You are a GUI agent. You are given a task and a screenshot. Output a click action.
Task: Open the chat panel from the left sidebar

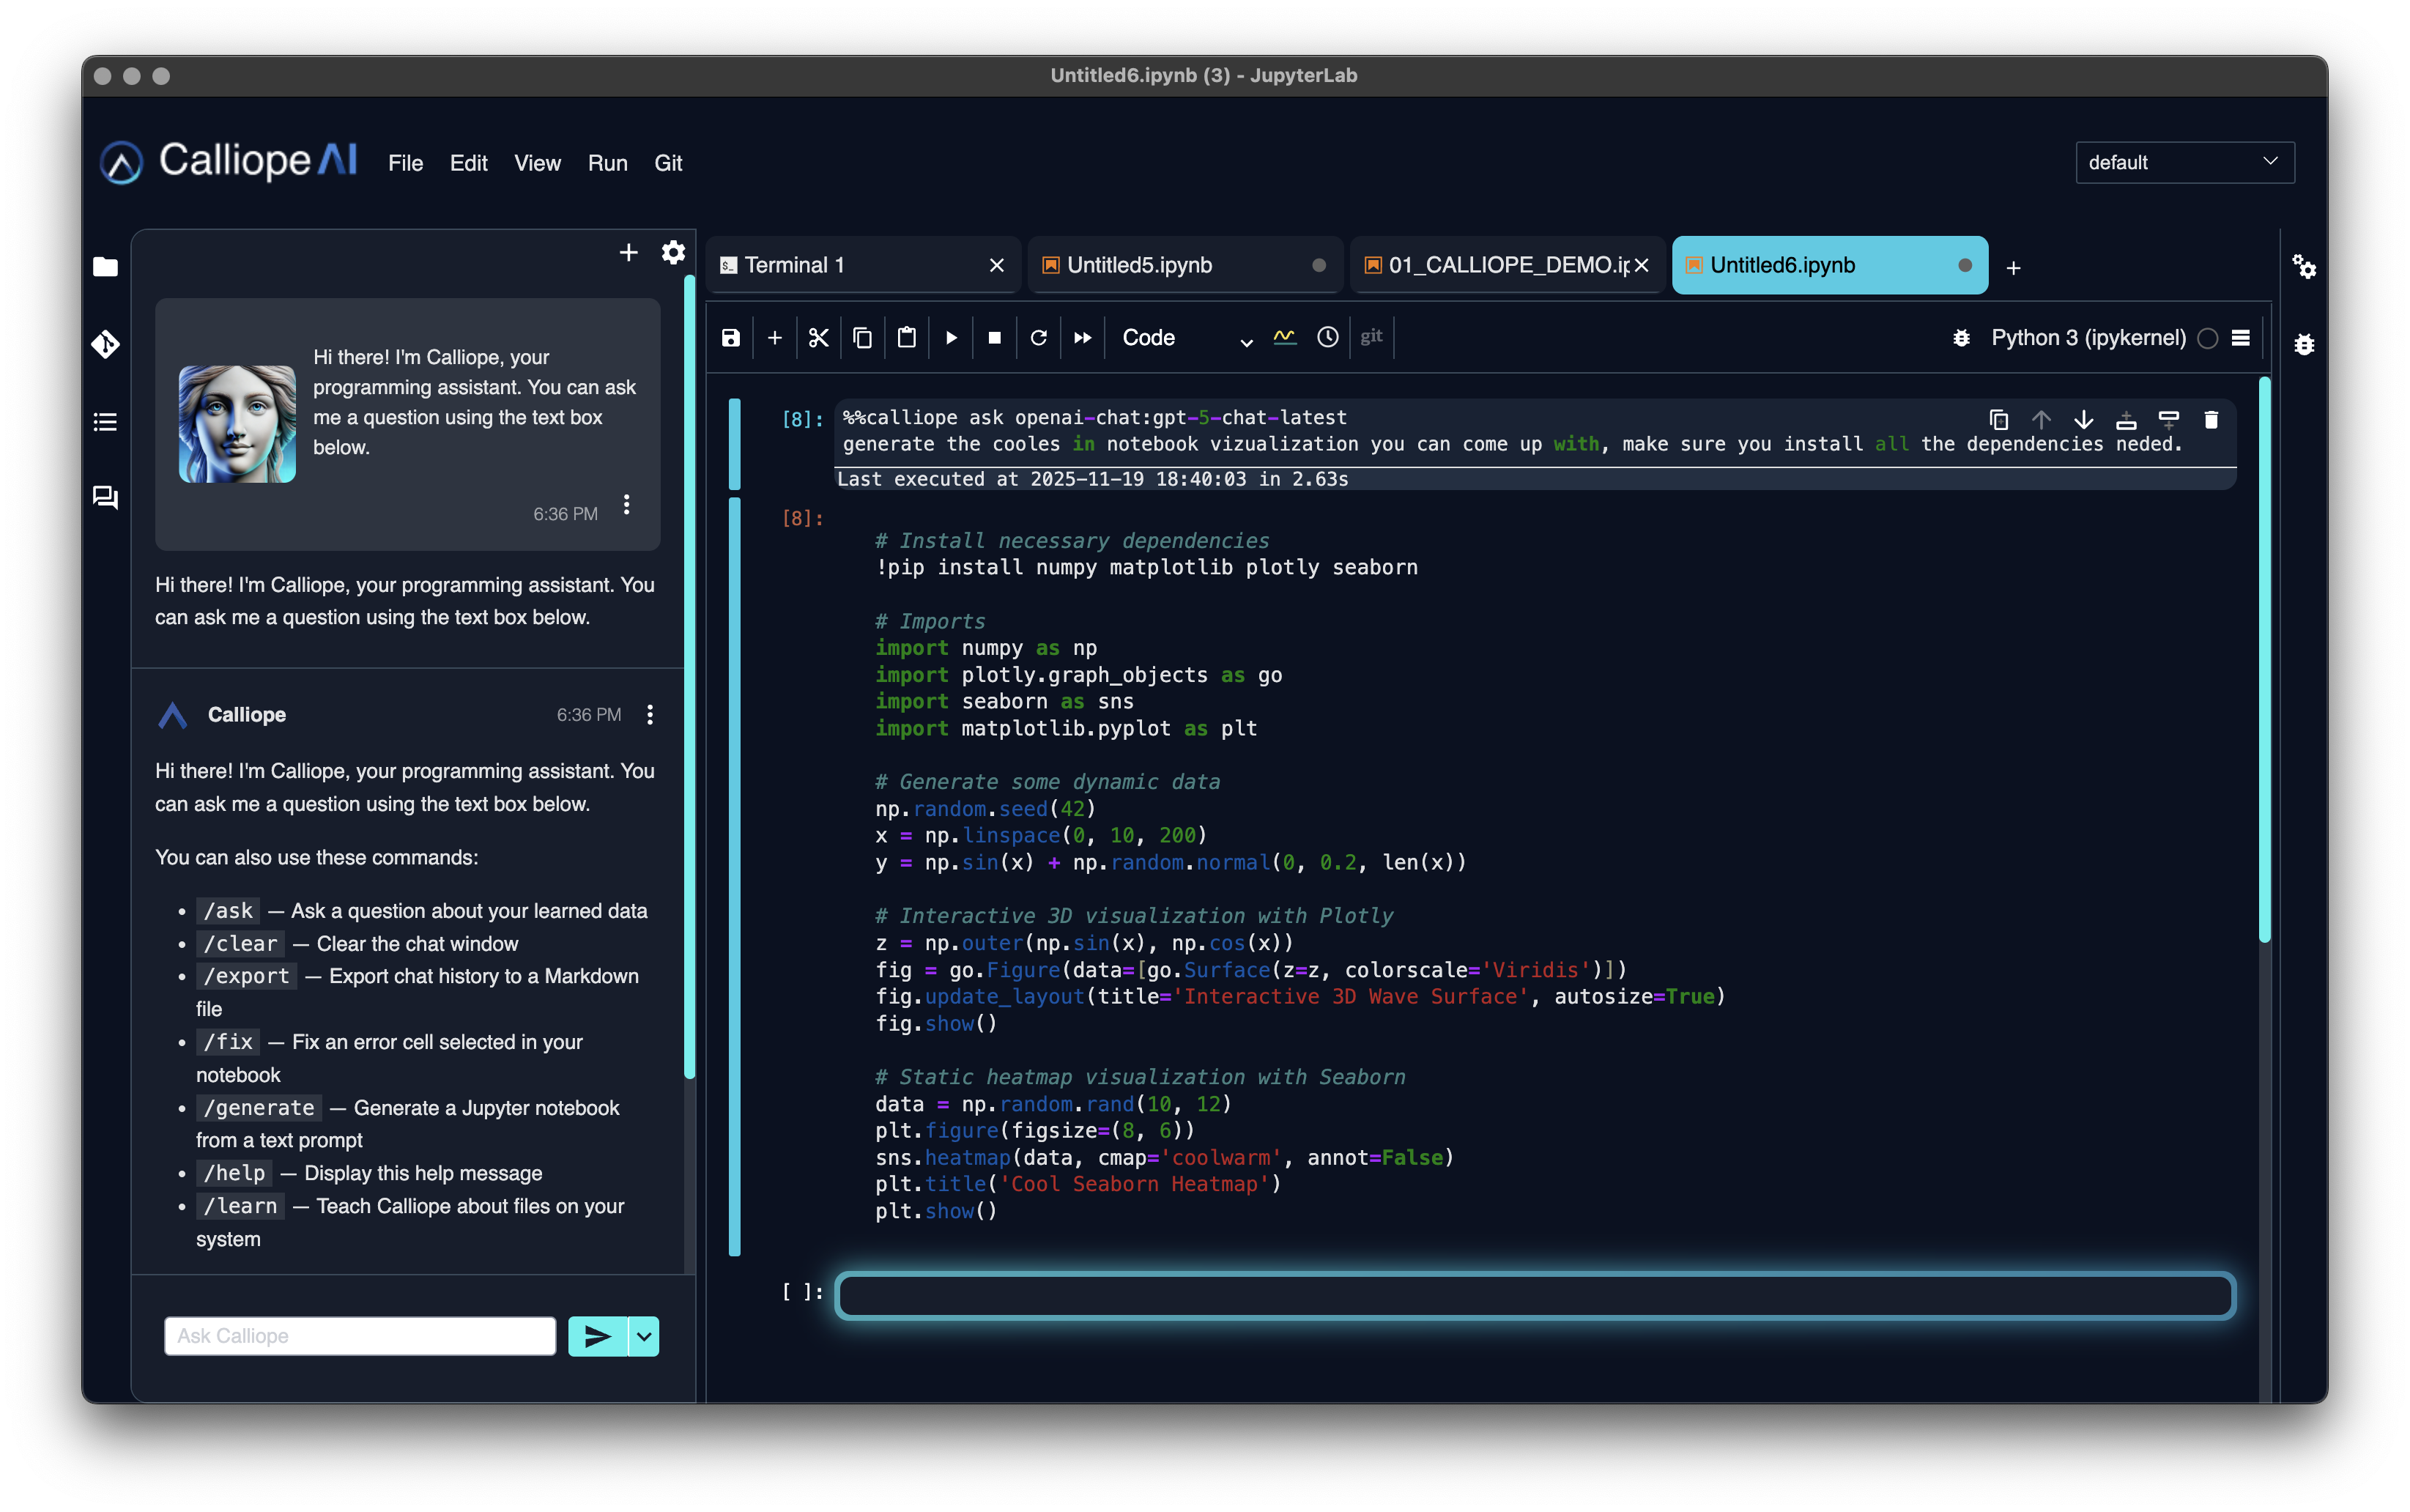105,497
